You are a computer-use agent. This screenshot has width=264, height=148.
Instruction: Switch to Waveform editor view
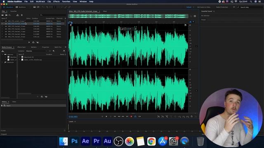tap(8, 7)
